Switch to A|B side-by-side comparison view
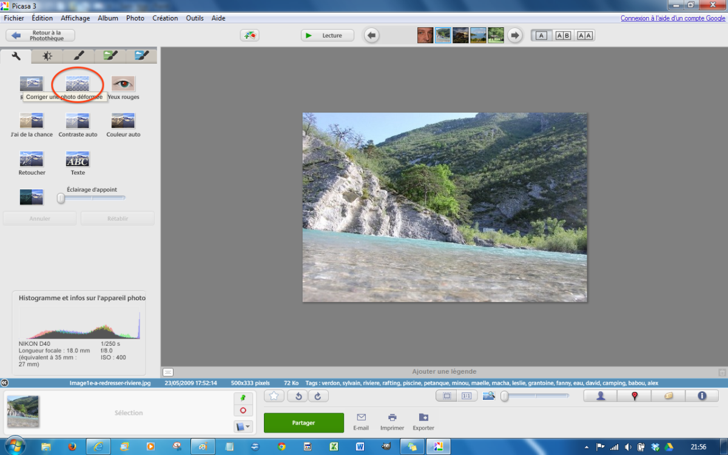The width and height of the screenshot is (728, 455). [x=563, y=36]
